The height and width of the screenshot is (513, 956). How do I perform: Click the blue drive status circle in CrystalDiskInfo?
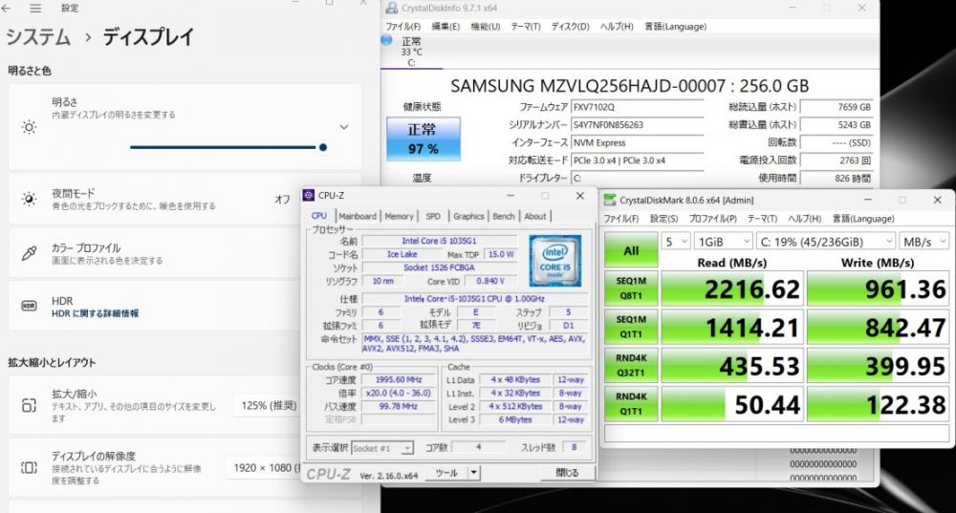(x=386, y=41)
